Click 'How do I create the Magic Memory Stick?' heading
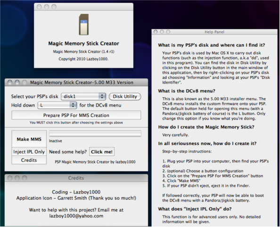Screen dimensions: 280x227 (206, 127)
